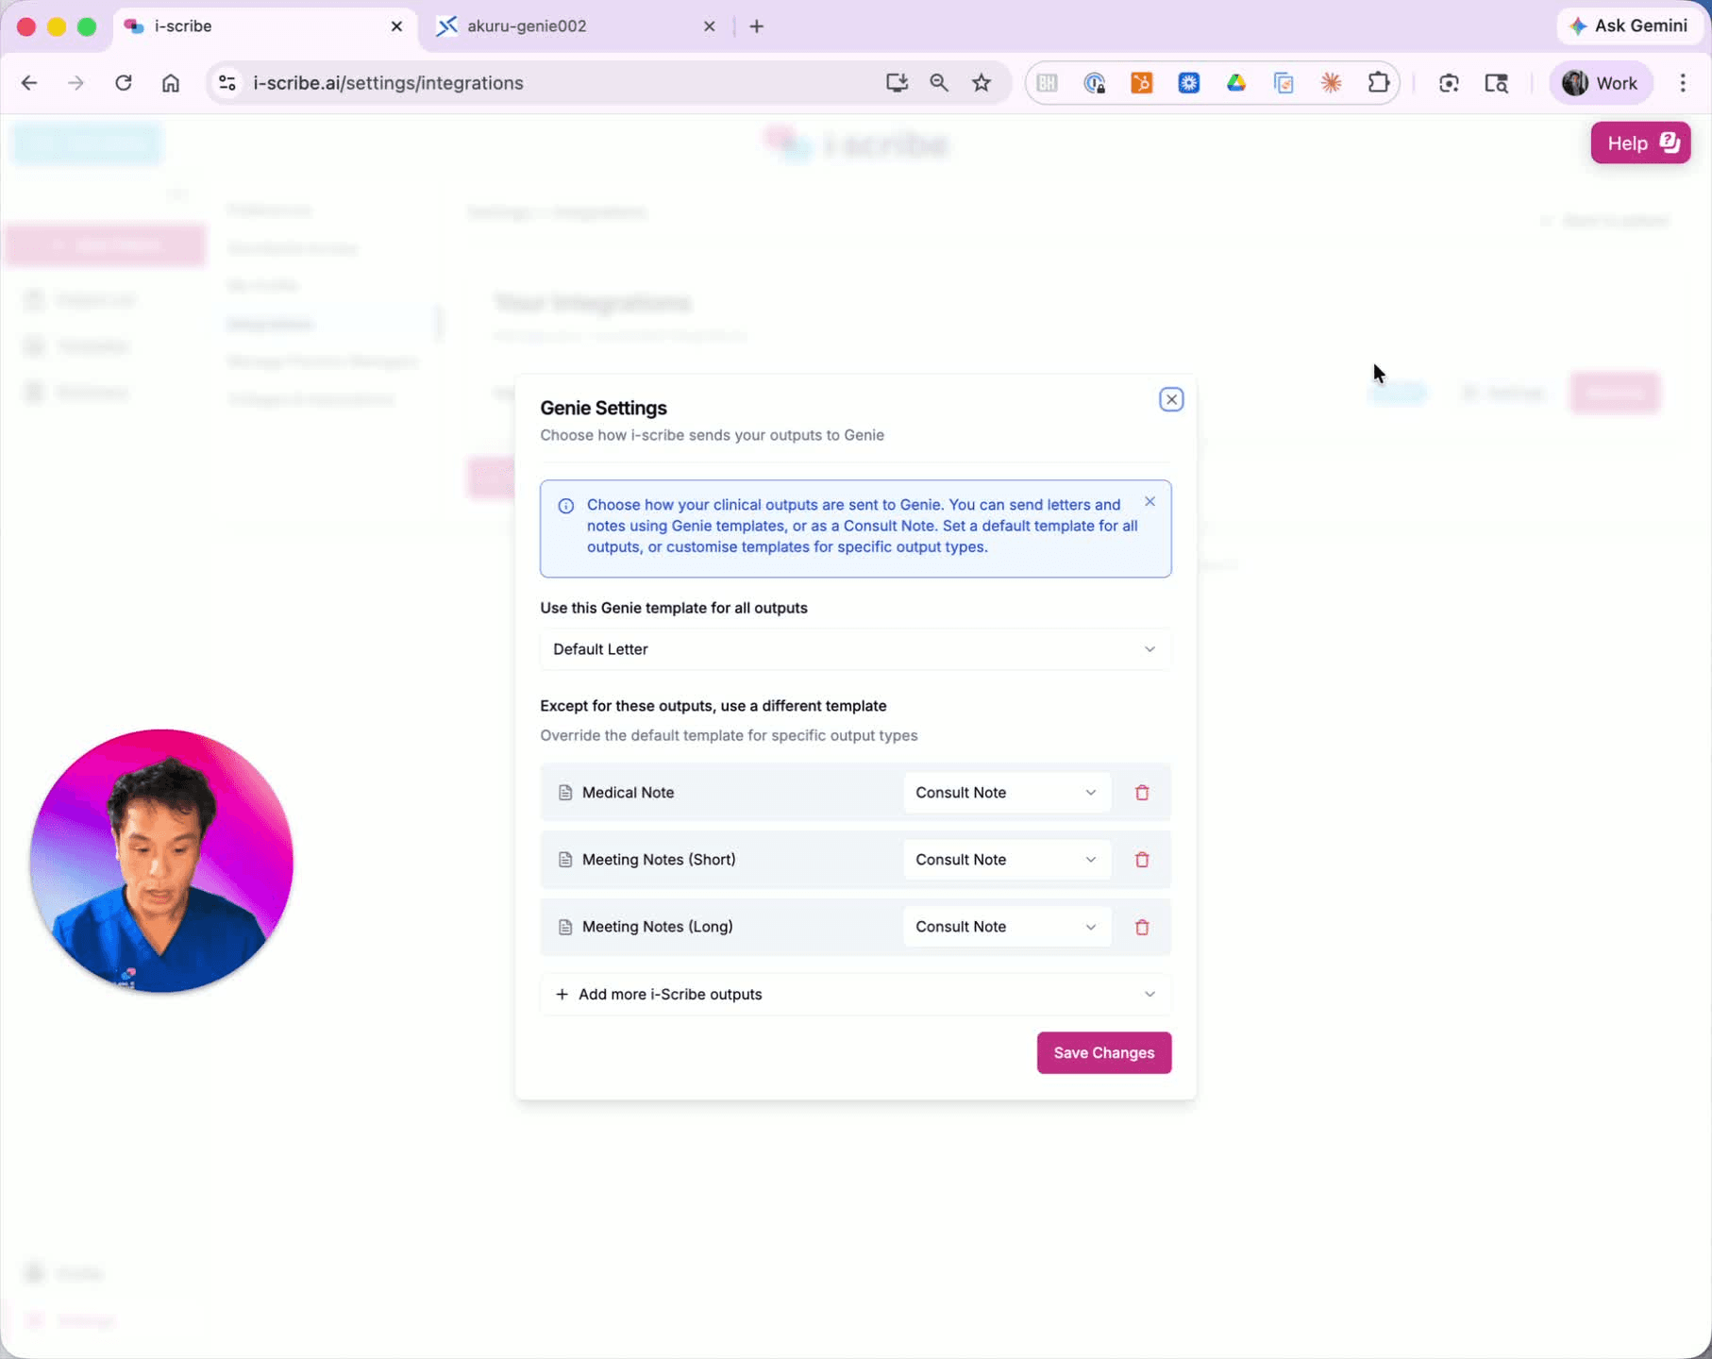This screenshot has height=1359, width=1712.
Task: Open Medical Note template dropdown
Action: click(1006, 793)
